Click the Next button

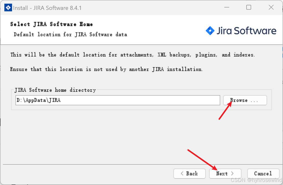coord(225,174)
